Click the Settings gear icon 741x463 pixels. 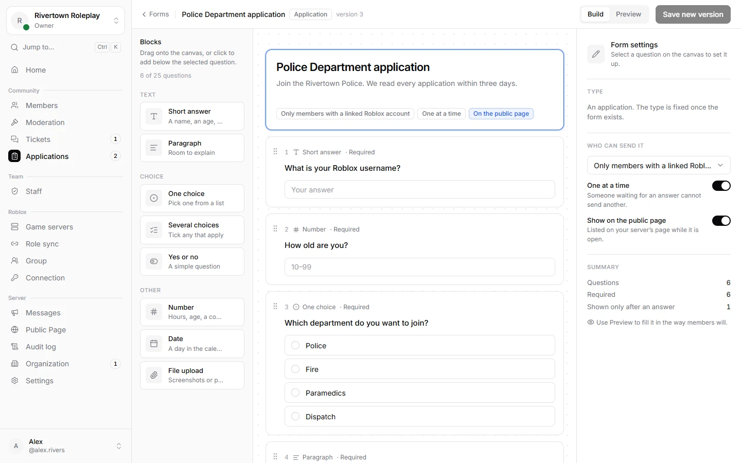point(15,381)
